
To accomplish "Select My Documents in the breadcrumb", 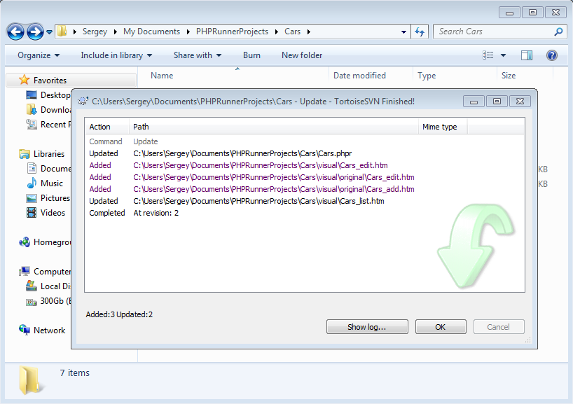I will coord(151,32).
